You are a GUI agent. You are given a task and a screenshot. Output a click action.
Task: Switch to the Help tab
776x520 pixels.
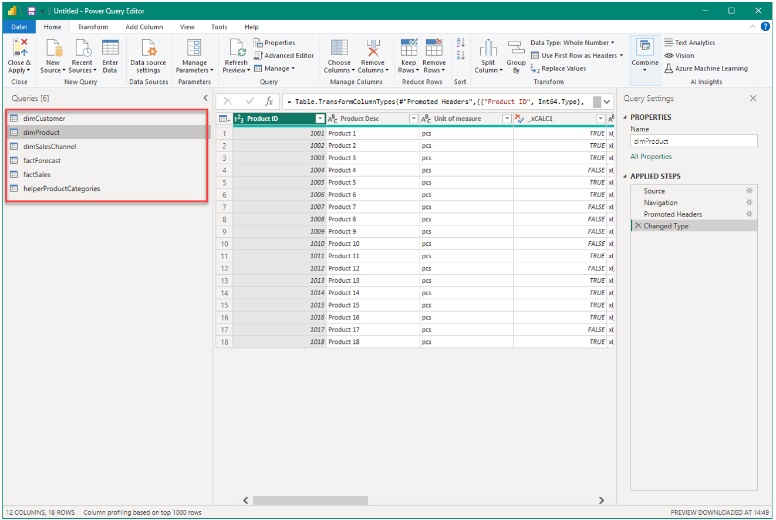[252, 27]
